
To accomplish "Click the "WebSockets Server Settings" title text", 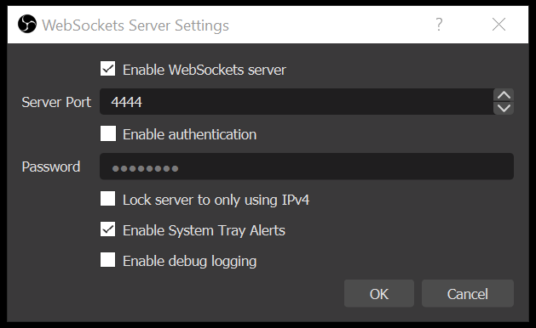I will tap(135, 25).
